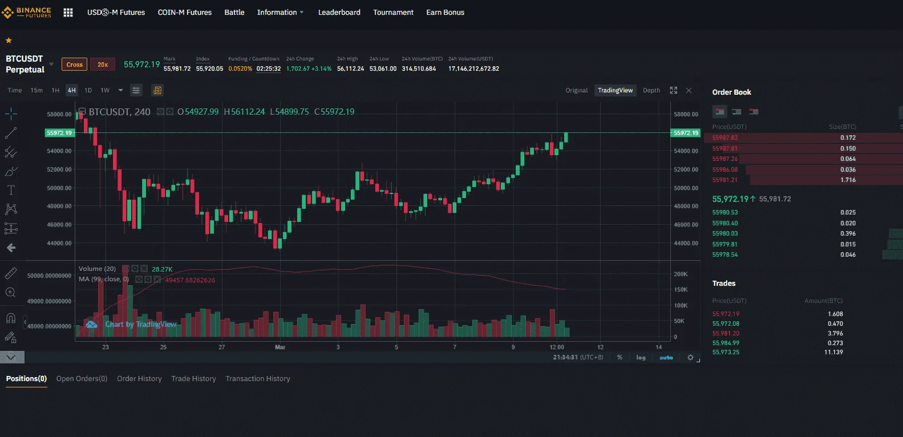Adjust the 20x leverage setting
The width and height of the screenshot is (903, 437).
103,64
